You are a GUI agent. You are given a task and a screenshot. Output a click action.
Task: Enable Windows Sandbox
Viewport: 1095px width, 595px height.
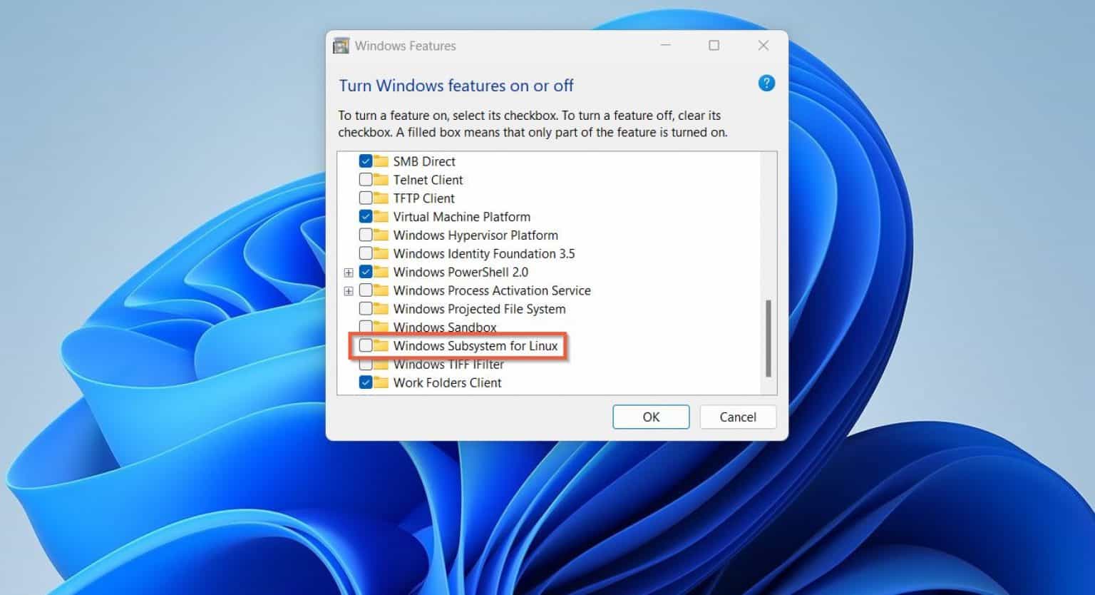coord(366,327)
